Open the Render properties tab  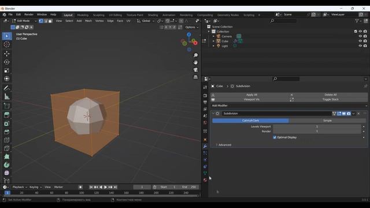pyautogui.click(x=205, y=95)
